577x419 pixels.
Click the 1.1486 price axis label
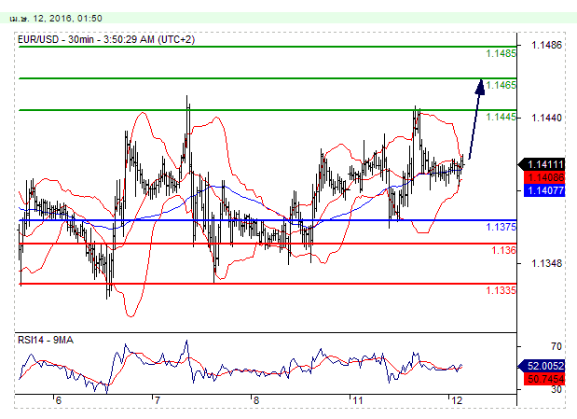545,45
